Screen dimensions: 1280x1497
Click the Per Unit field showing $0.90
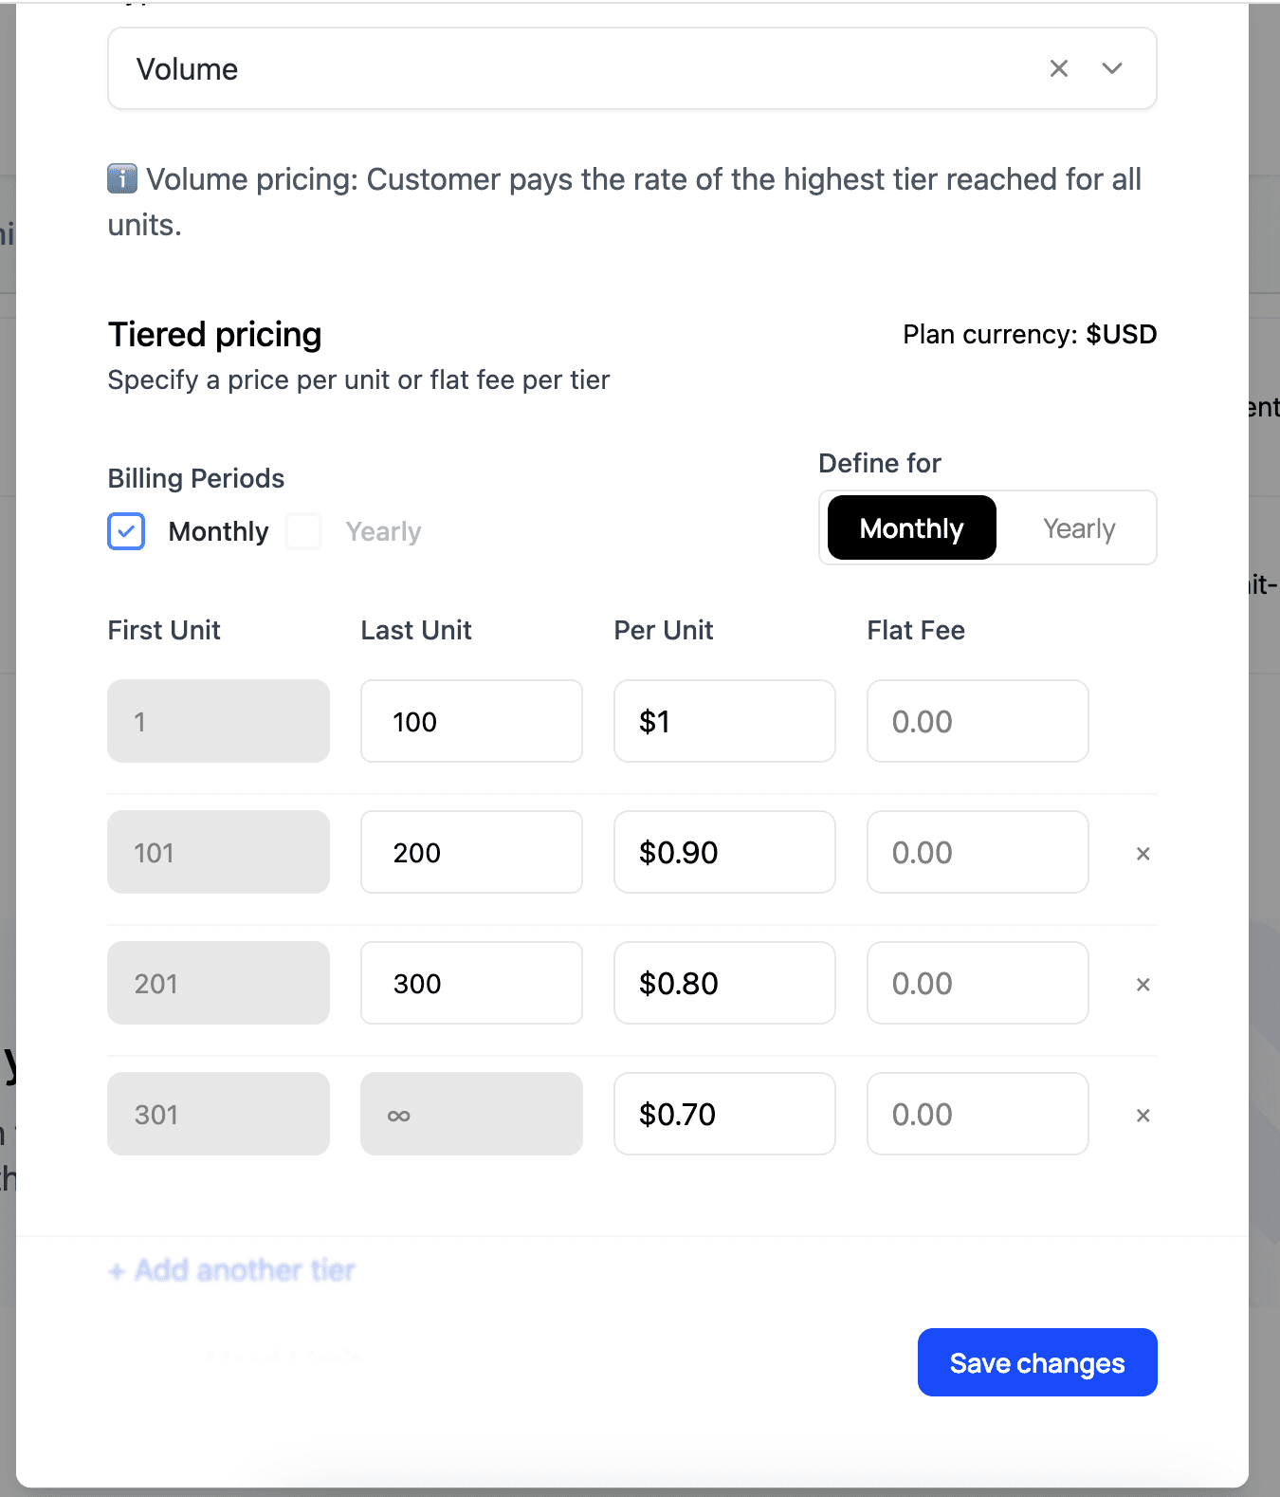724,852
